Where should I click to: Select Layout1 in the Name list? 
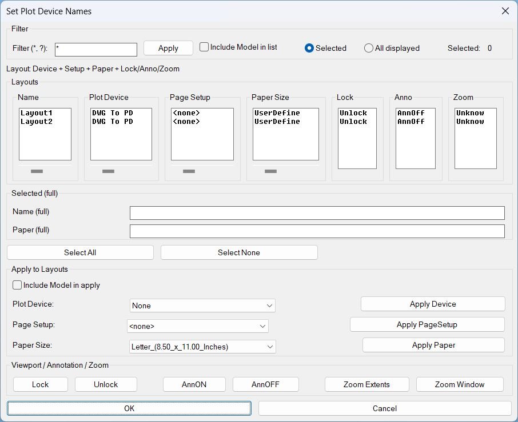pyautogui.click(x=37, y=113)
